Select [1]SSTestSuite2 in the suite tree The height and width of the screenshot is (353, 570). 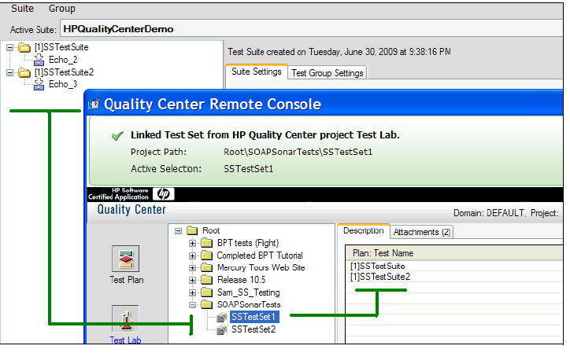pos(64,72)
